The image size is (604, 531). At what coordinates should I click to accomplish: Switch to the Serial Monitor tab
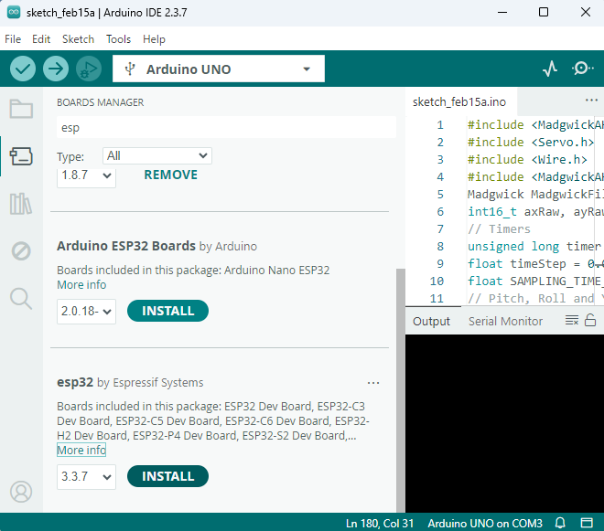click(505, 321)
